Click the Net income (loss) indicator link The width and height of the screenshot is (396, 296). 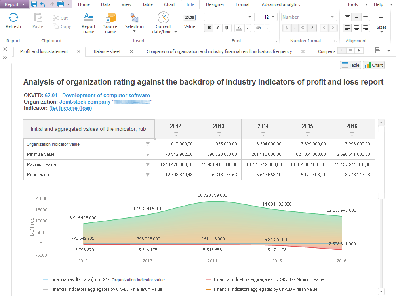tap(70, 108)
